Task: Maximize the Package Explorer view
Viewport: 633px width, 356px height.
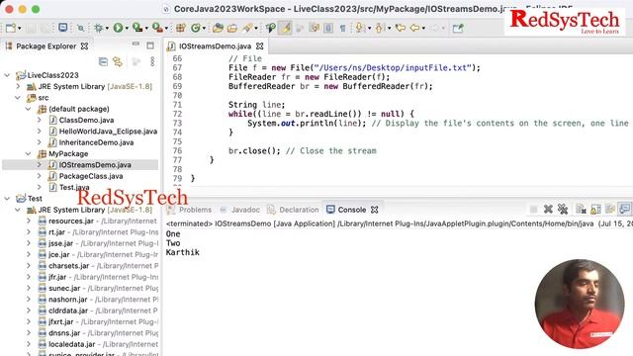Action: (150, 45)
